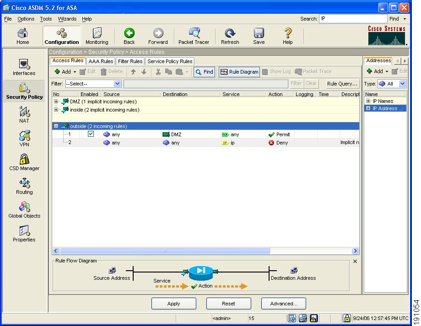Click warning icon in status bar

[313, 318]
